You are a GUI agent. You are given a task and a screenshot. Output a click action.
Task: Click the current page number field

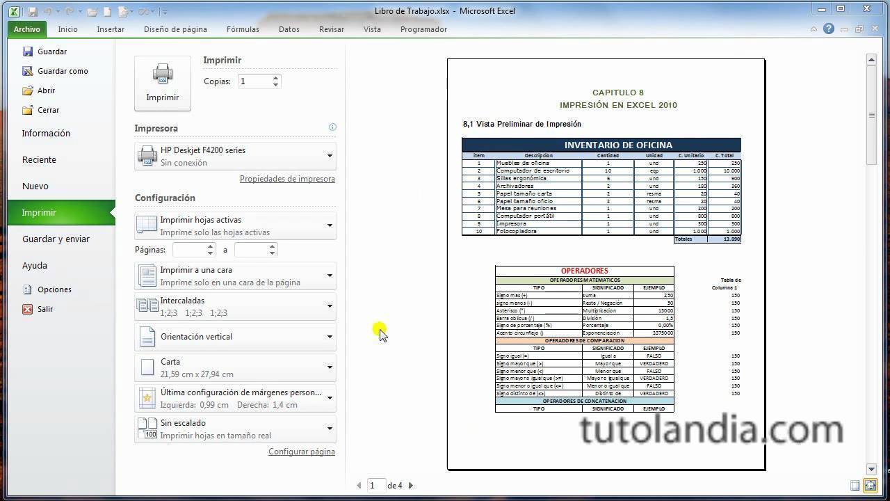(x=376, y=486)
